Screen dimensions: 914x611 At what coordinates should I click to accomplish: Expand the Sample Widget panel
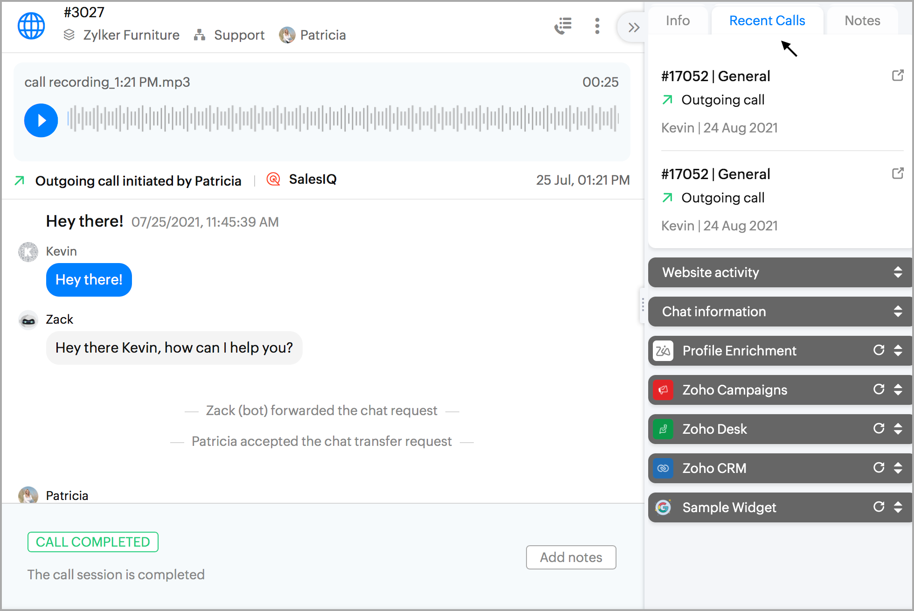(898, 507)
